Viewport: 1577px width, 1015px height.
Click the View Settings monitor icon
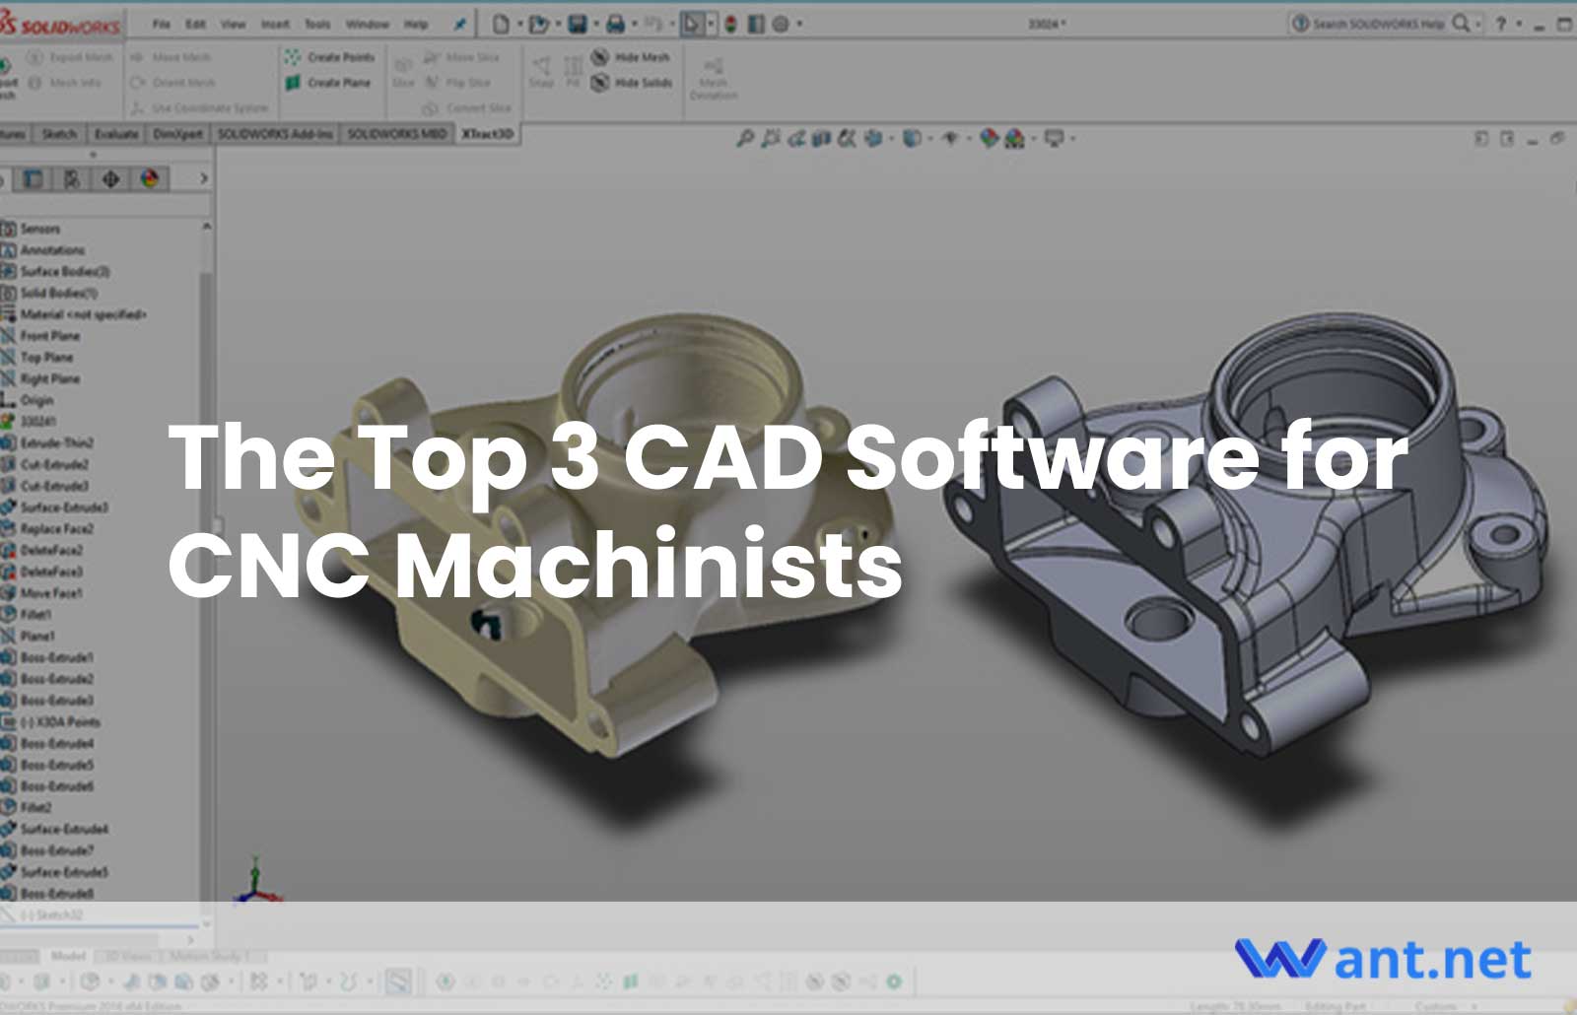pyautogui.click(x=1055, y=139)
